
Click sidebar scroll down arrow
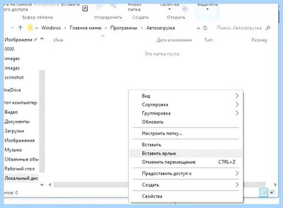(42, 185)
